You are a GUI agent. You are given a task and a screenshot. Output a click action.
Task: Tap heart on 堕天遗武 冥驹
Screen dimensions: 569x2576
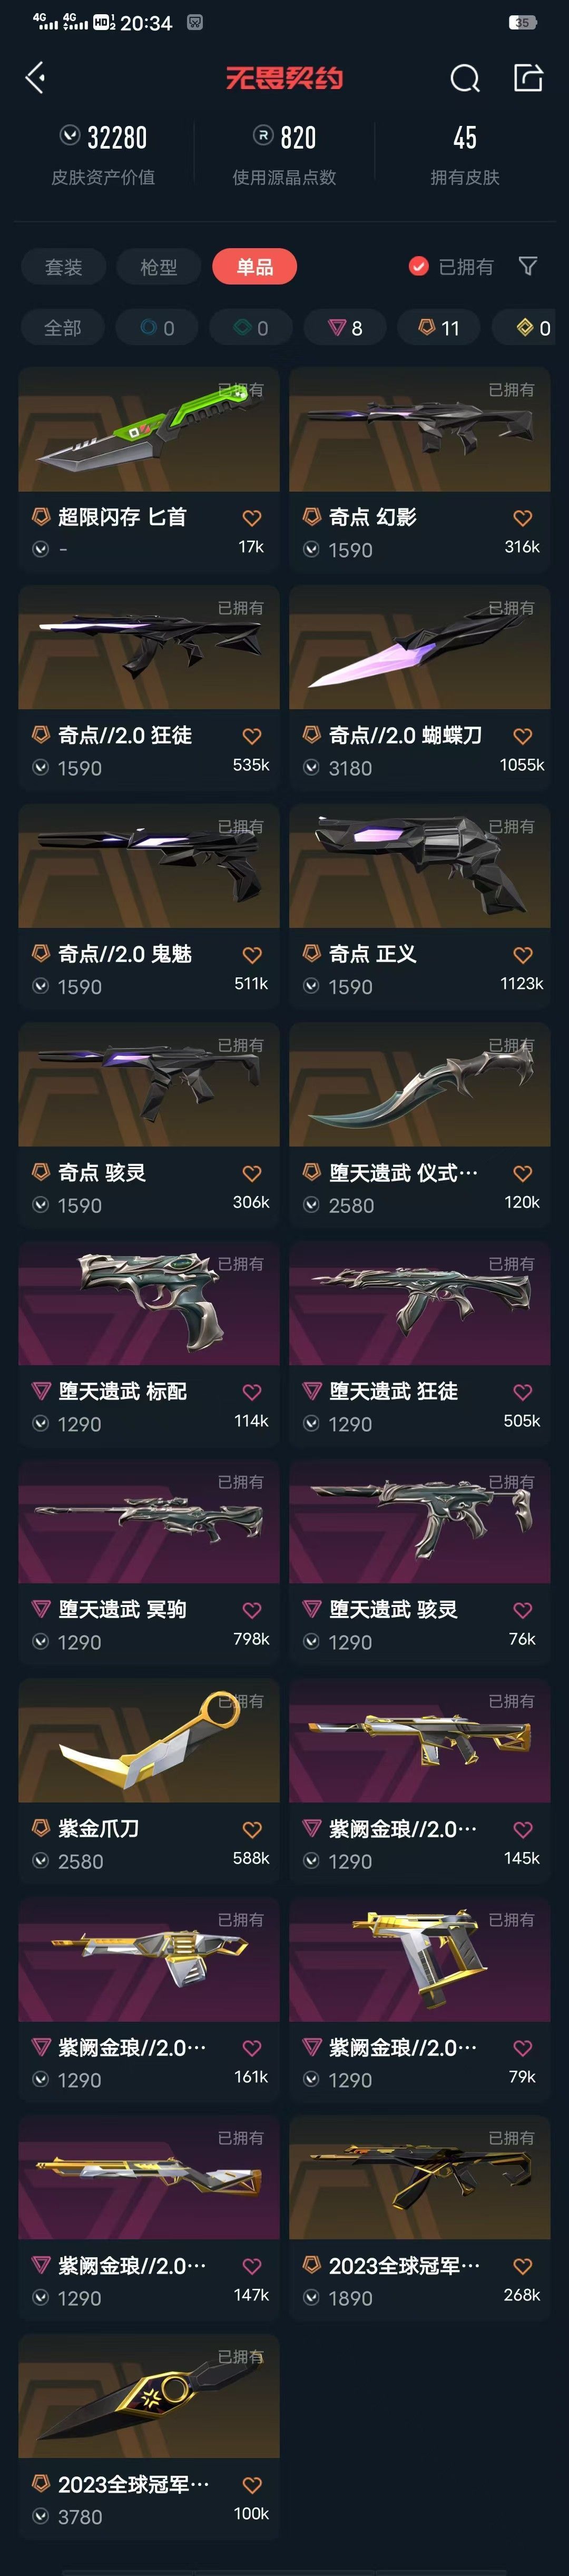pos(252,1611)
